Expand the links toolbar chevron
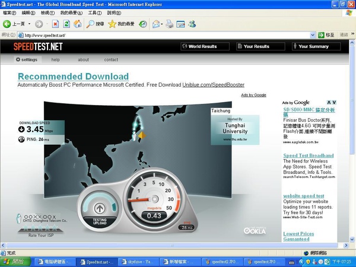Screen dimensions: 356x267 [352, 34]
